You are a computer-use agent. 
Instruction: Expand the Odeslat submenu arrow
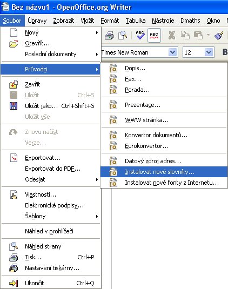pyautogui.click(x=97, y=179)
